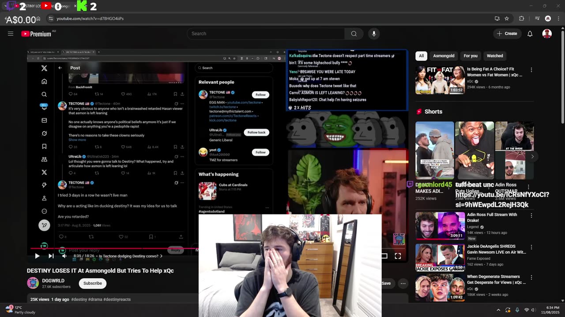The height and width of the screenshot is (317, 565).
Task: Open the #destinyreacts hashtag link
Action: (117, 299)
